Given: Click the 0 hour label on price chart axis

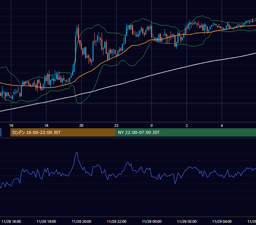Looking at the screenshot, I should click(x=151, y=126).
